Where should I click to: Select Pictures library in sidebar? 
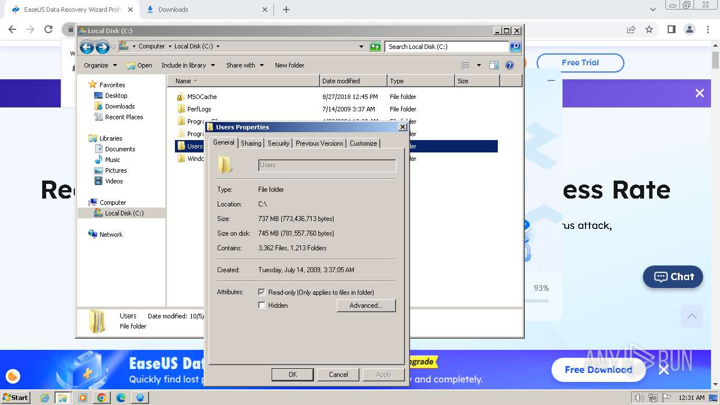pos(115,170)
